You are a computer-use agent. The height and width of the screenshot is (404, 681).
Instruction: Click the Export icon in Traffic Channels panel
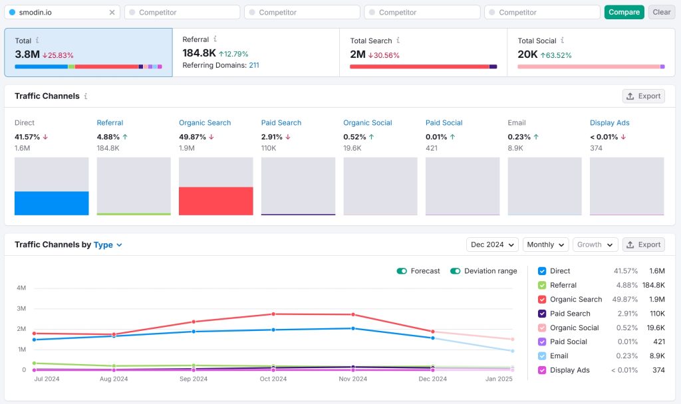[630, 96]
